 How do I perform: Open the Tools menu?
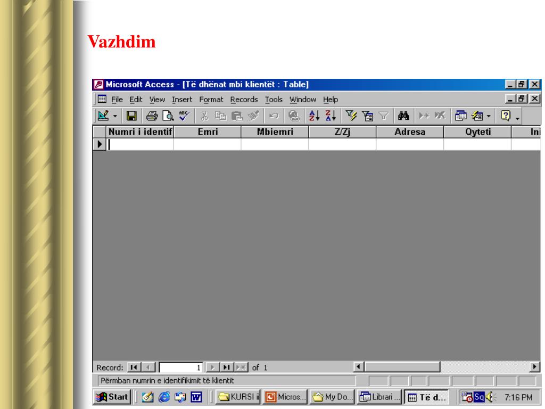click(x=274, y=100)
